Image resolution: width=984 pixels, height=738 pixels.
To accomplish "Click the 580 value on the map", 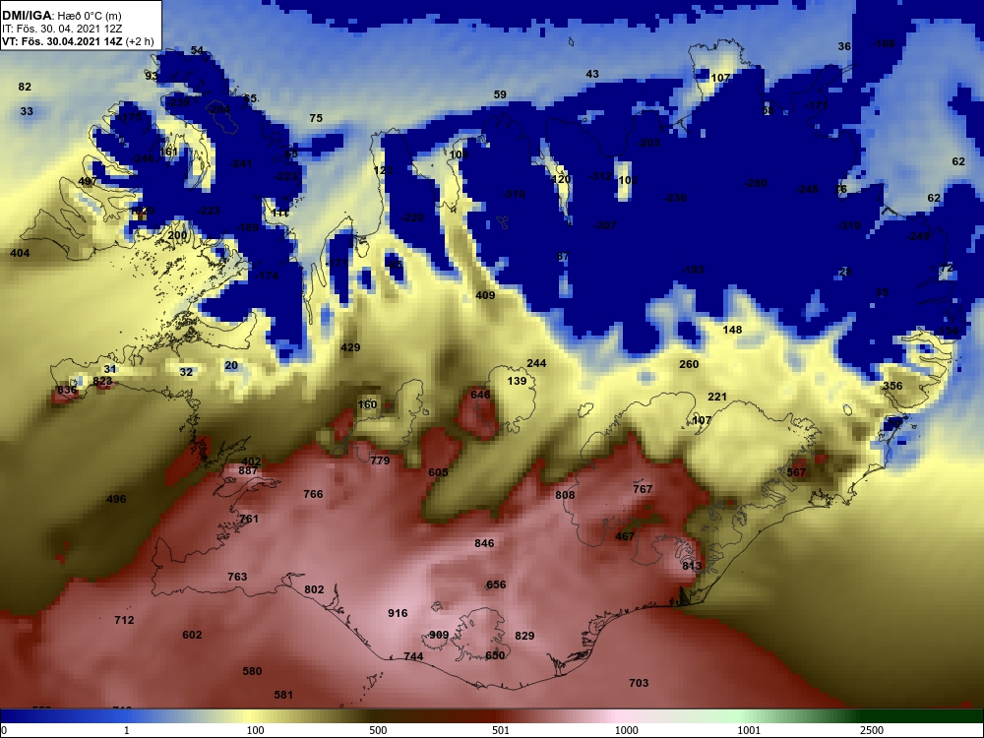I will coord(252,671).
